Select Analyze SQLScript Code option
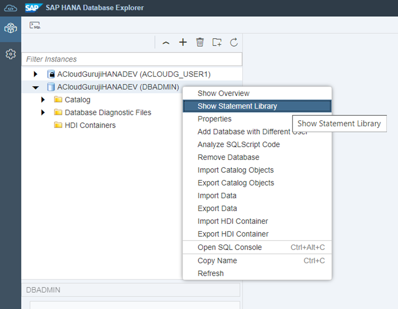Viewport: 398px width, 309px height. pos(238,144)
